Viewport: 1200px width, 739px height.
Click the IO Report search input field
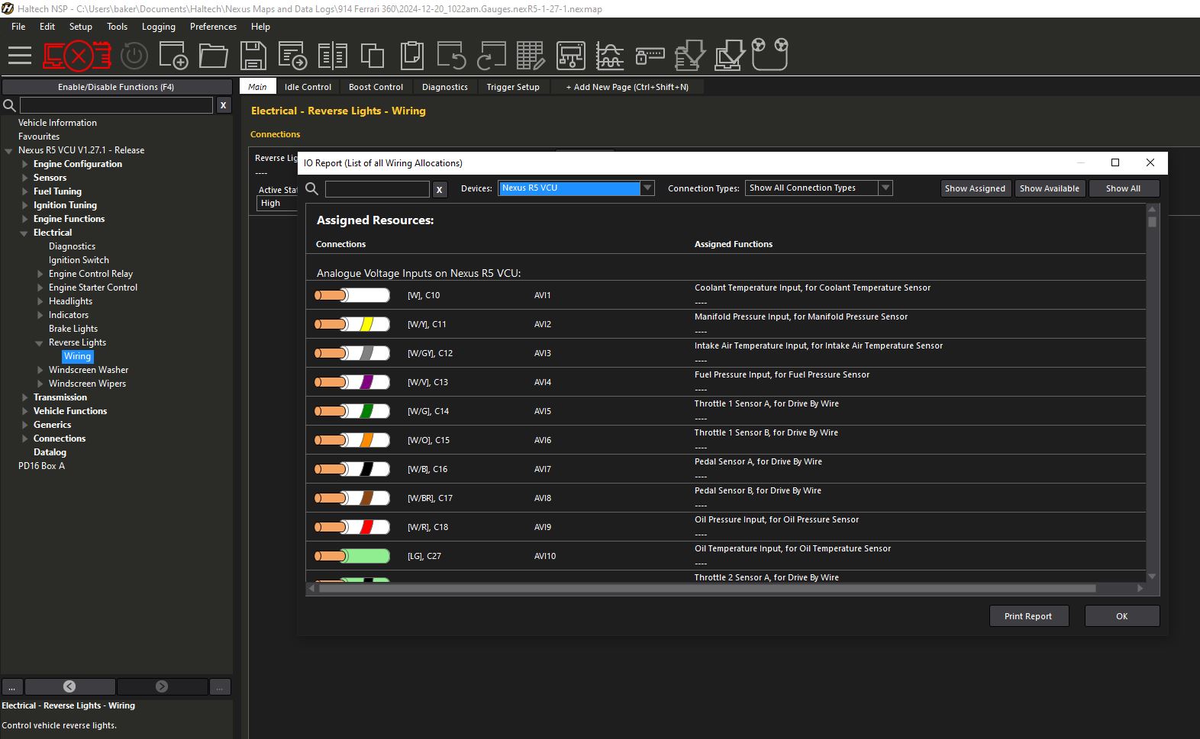pyautogui.click(x=377, y=189)
